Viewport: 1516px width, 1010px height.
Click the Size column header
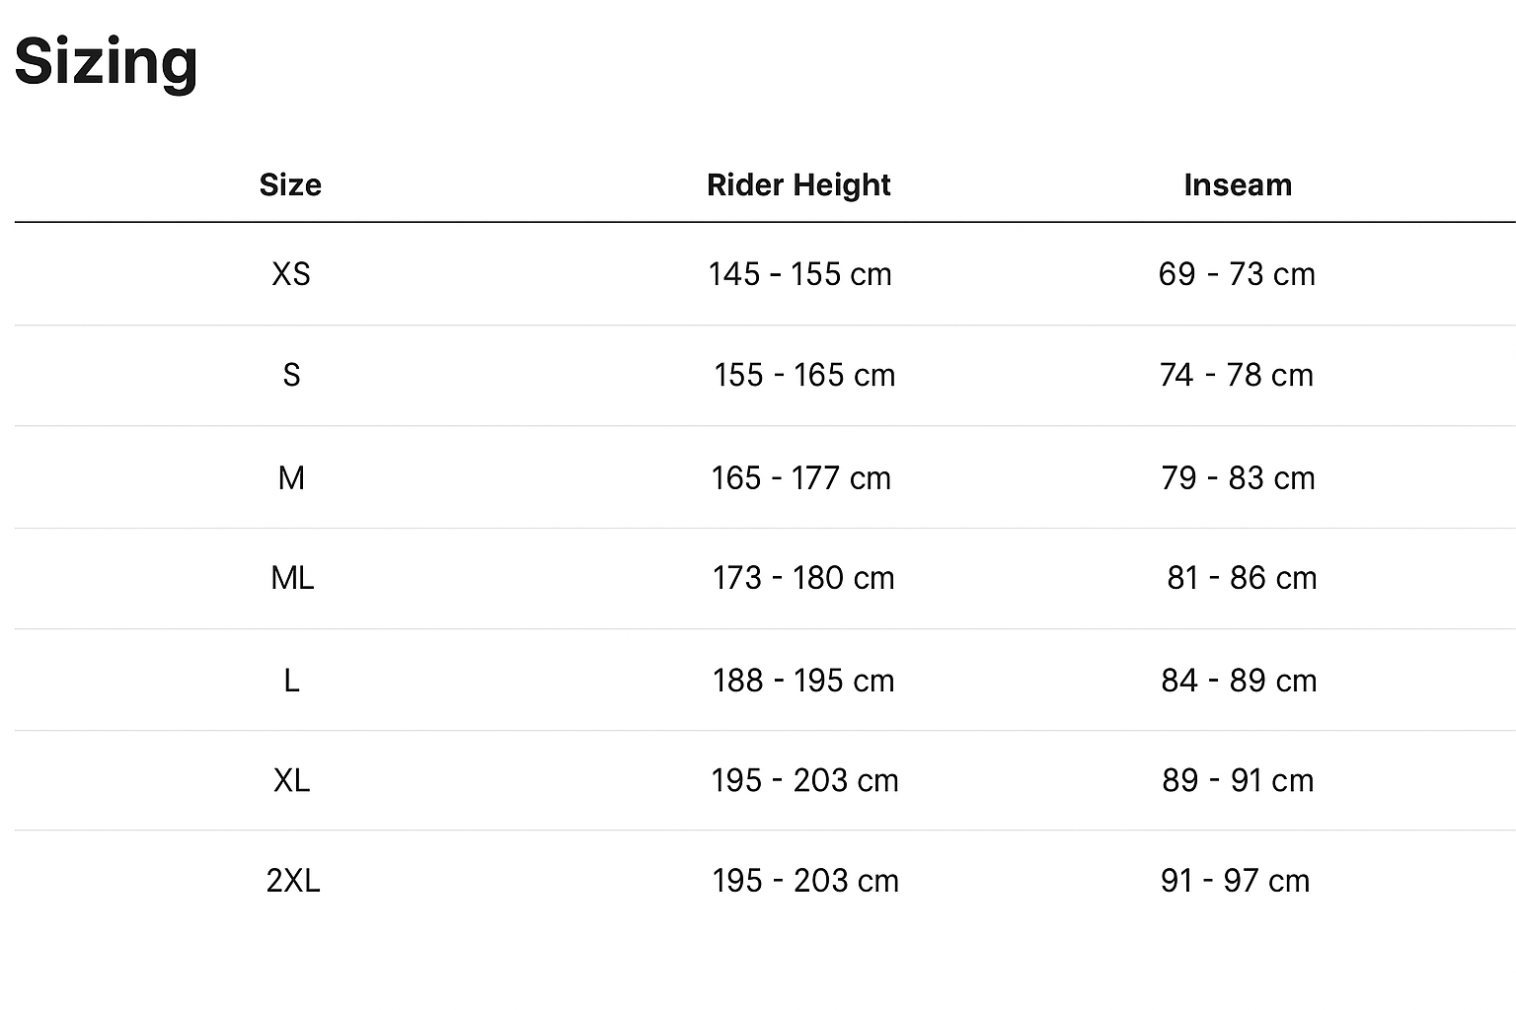(x=290, y=185)
